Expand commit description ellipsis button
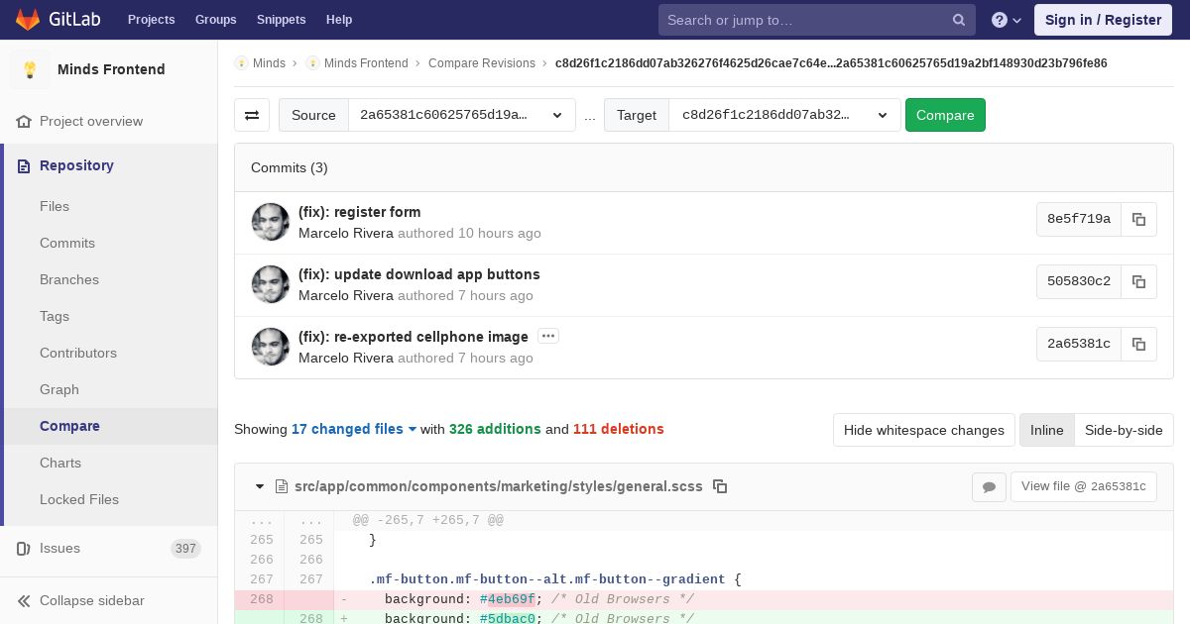Viewport: 1190px width, 624px height. tap(548, 336)
